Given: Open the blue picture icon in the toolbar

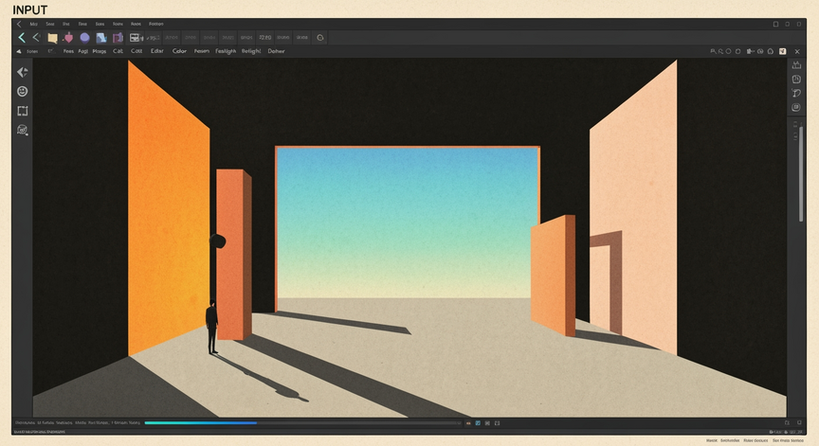Looking at the screenshot, I should click(x=101, y=38).
